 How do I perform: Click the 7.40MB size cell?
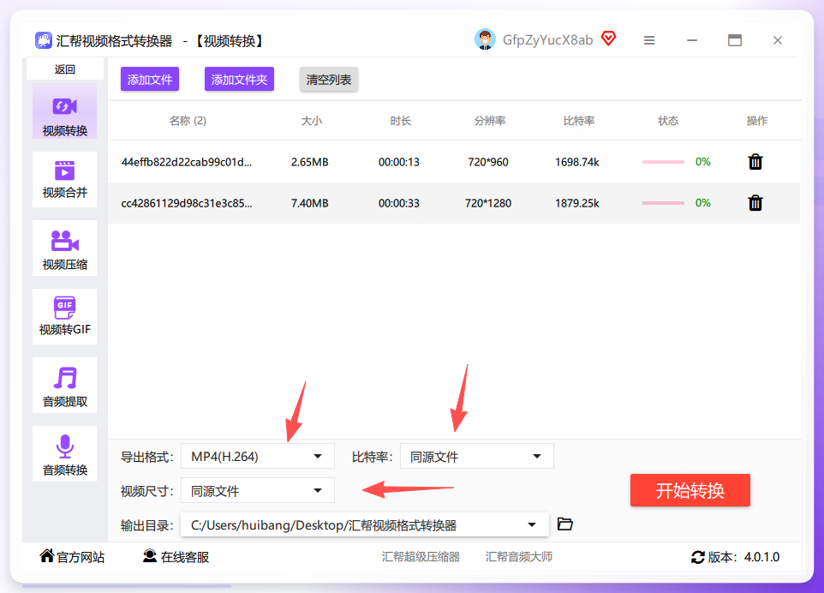(x=309, y=203)
